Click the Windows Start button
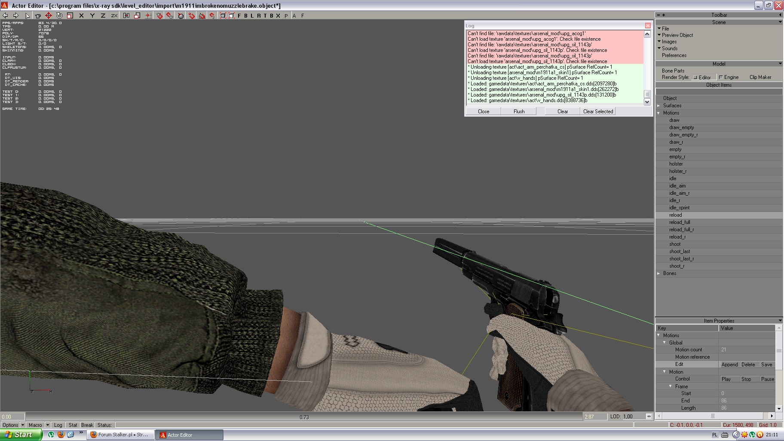 point(21,435)
